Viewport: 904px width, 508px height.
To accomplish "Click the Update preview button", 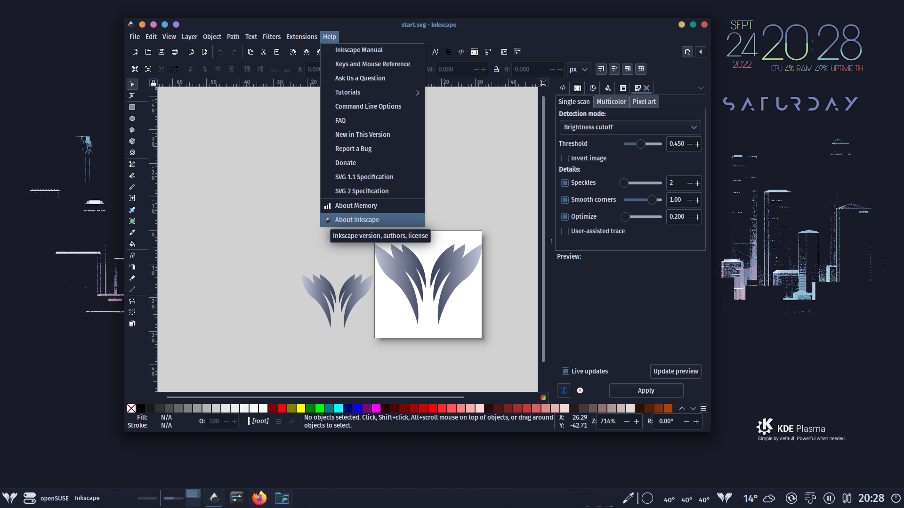I will pyautogui.click(x=676, y=371).
